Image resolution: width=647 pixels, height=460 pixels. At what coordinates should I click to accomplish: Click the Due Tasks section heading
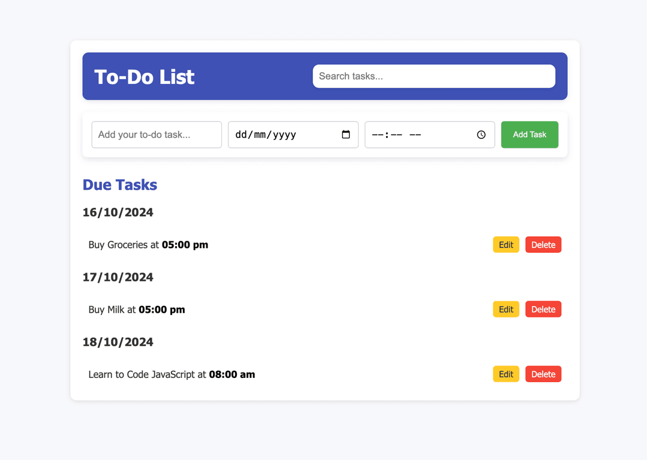pos(120,184)
